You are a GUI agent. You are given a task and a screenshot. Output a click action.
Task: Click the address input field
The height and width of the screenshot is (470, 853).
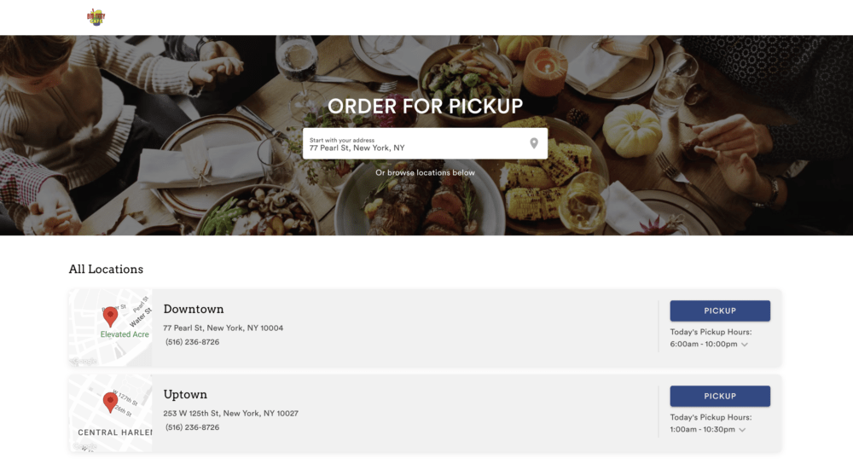click(425, 143)
